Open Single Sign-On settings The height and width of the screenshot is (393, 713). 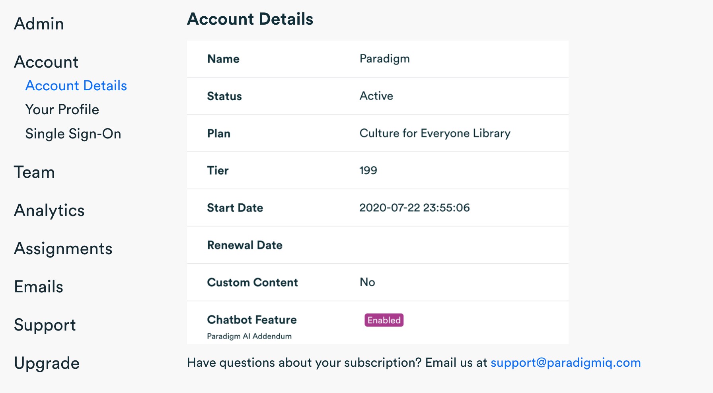pyautogui.click(x=73, y=134)
